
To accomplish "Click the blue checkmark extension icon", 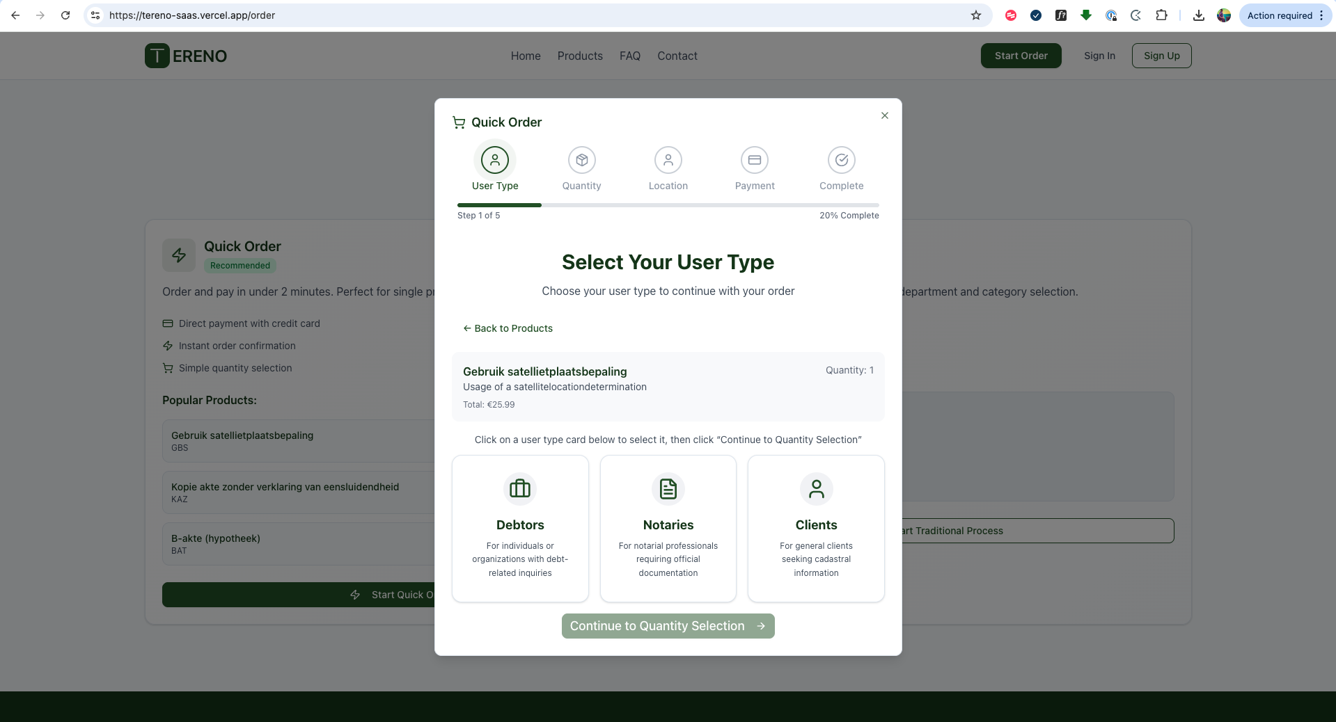I will pyautogui.click(x=1036, y=15).
